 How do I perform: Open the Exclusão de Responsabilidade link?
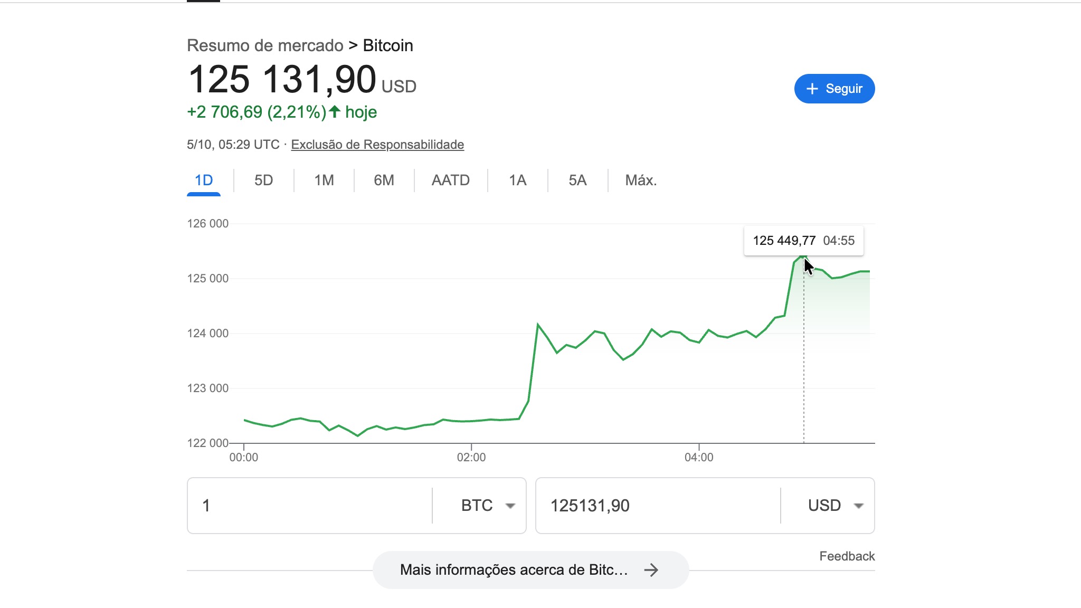tap(377, 145)
